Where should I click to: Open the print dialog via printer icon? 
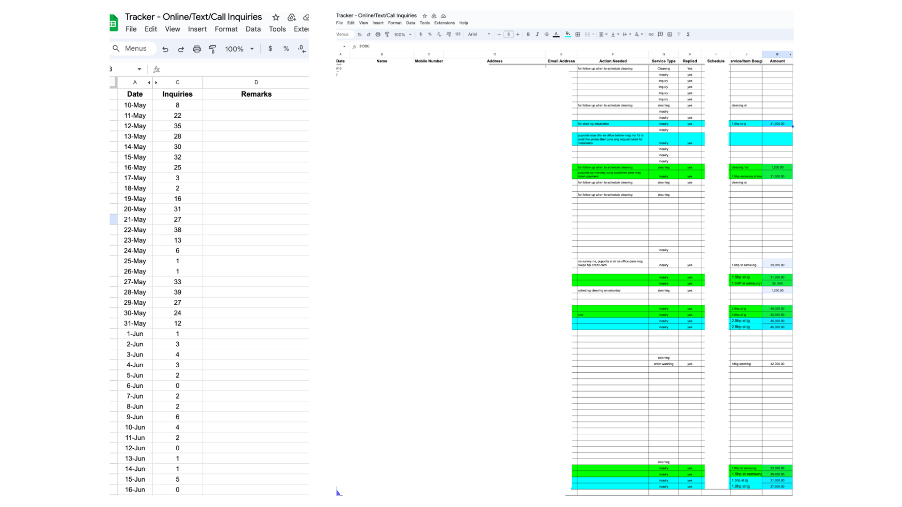pyautogui.click(x=378, y=34)
